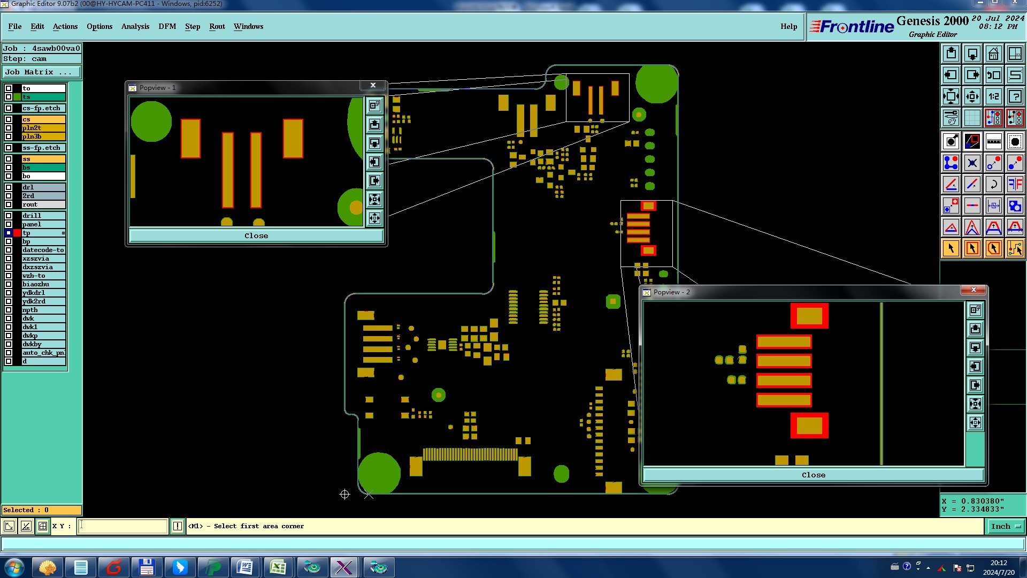
Task: Open the Job Matrix dropdown button
Action: (41, 72)
